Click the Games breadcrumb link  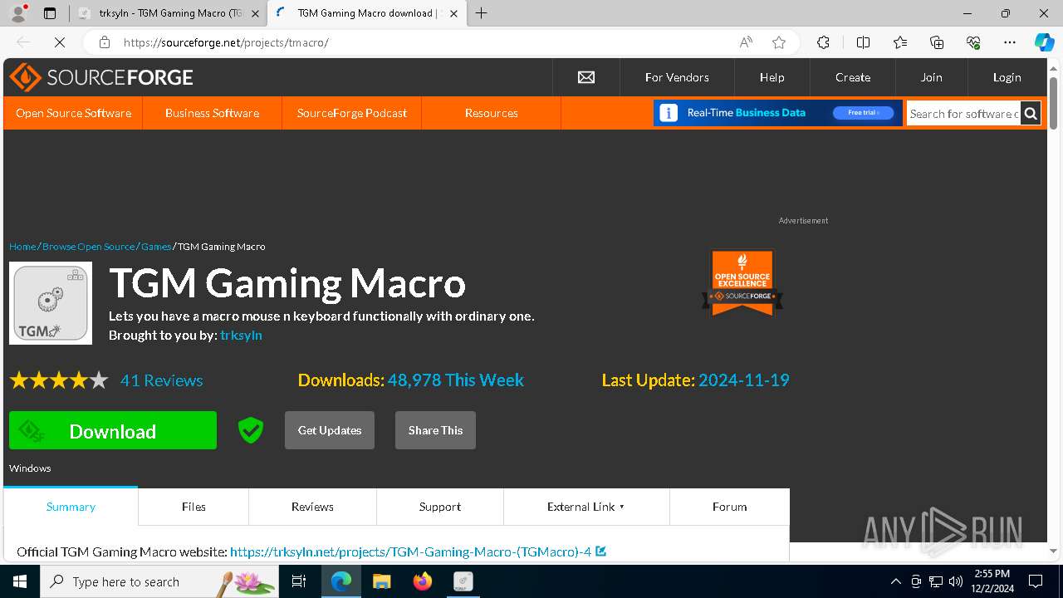(x=156, y=247)
